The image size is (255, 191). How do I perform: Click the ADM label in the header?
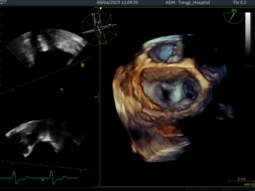[170, 2]
